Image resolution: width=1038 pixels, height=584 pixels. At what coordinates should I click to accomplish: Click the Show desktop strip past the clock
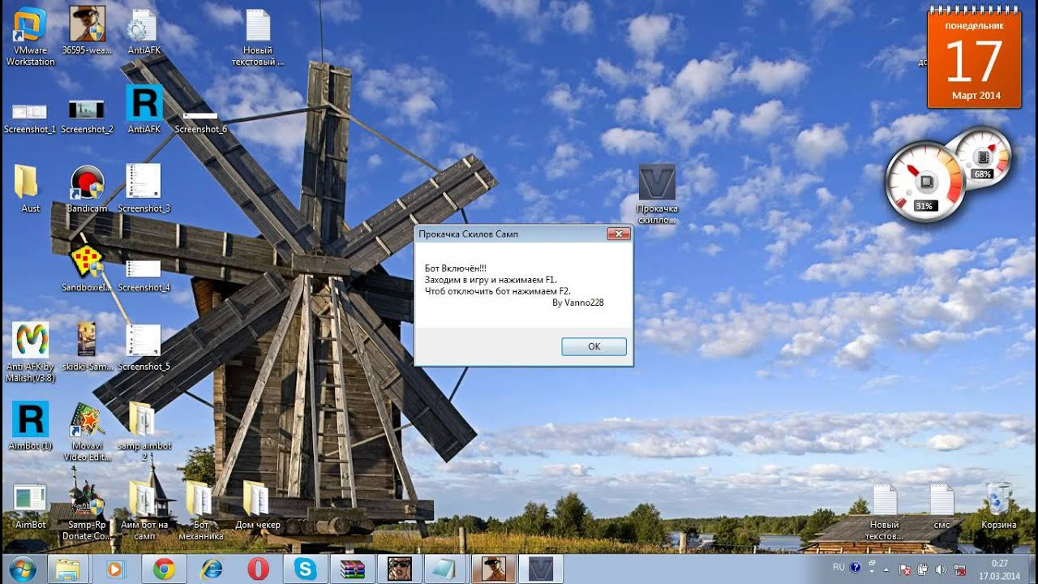(x=1032, y=569)
